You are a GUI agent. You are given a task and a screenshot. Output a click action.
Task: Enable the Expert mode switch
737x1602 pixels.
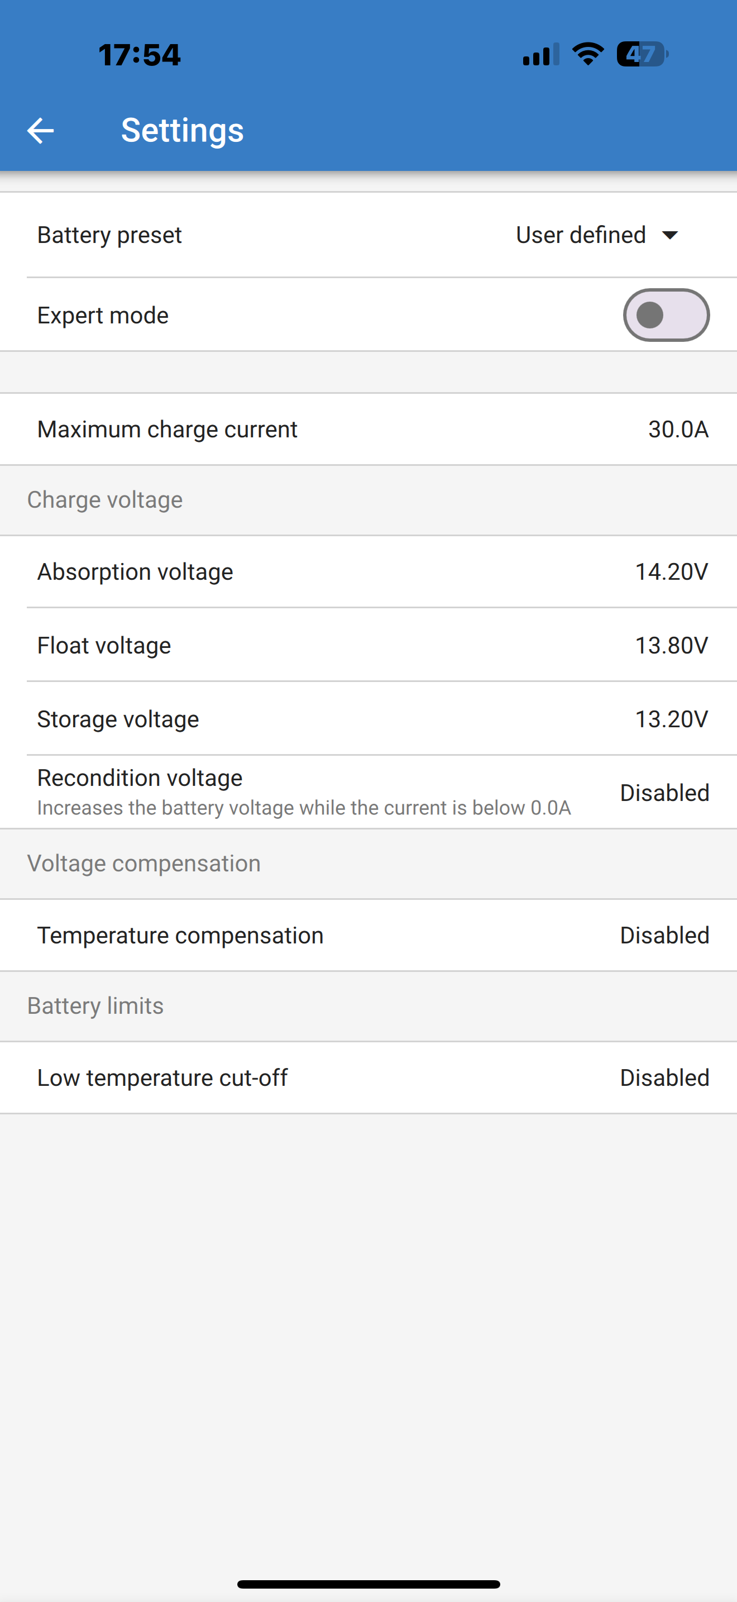click(x=666, y=315)
